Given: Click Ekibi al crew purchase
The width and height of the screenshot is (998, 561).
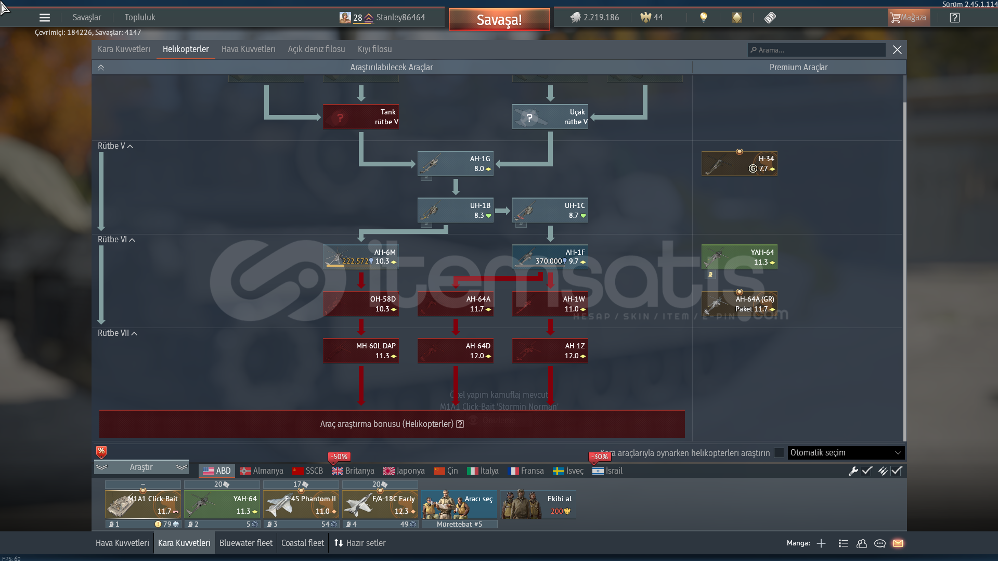Looking at the screenshot, I should 538,504.
